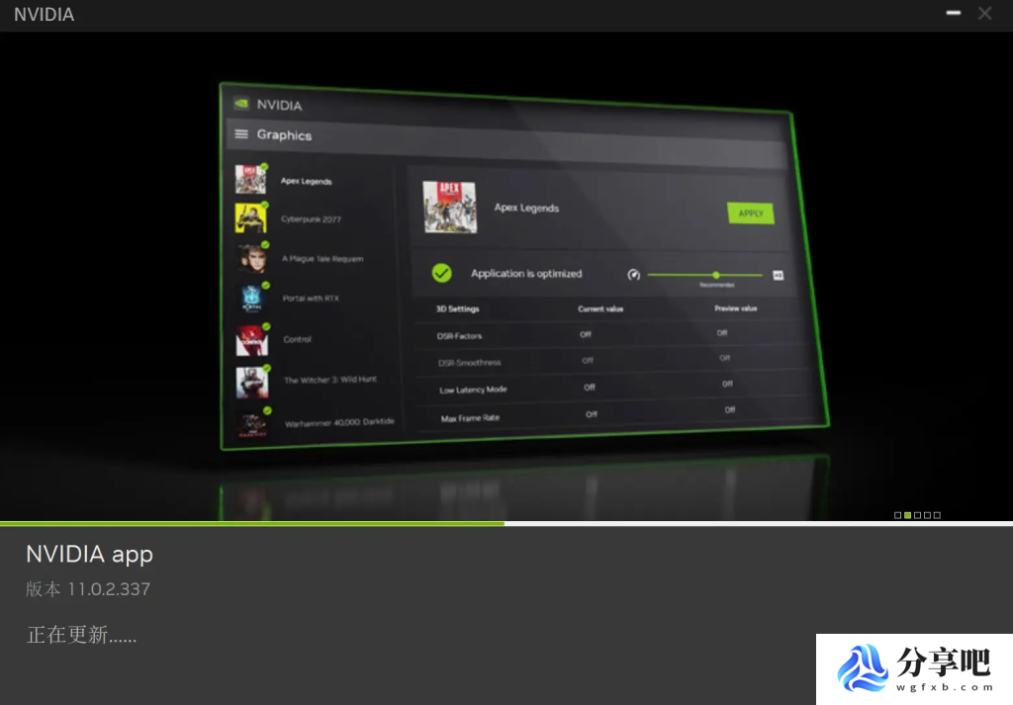Click the DSR-Factors setting row label
Screen dimensions: 1013x705
pos(459,336)
